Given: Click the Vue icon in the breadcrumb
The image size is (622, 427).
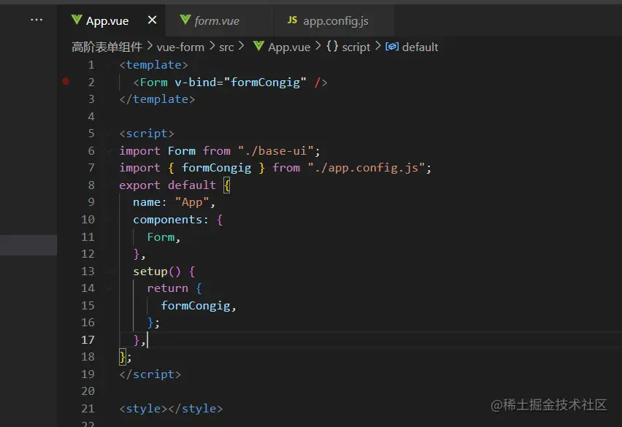Looking at the screenshot, I should tap(258, 46).
